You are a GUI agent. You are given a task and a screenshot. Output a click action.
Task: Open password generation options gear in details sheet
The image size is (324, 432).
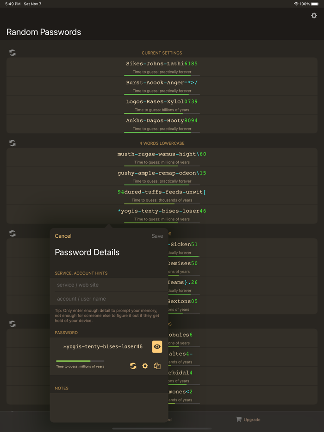[x=145, y=365]
